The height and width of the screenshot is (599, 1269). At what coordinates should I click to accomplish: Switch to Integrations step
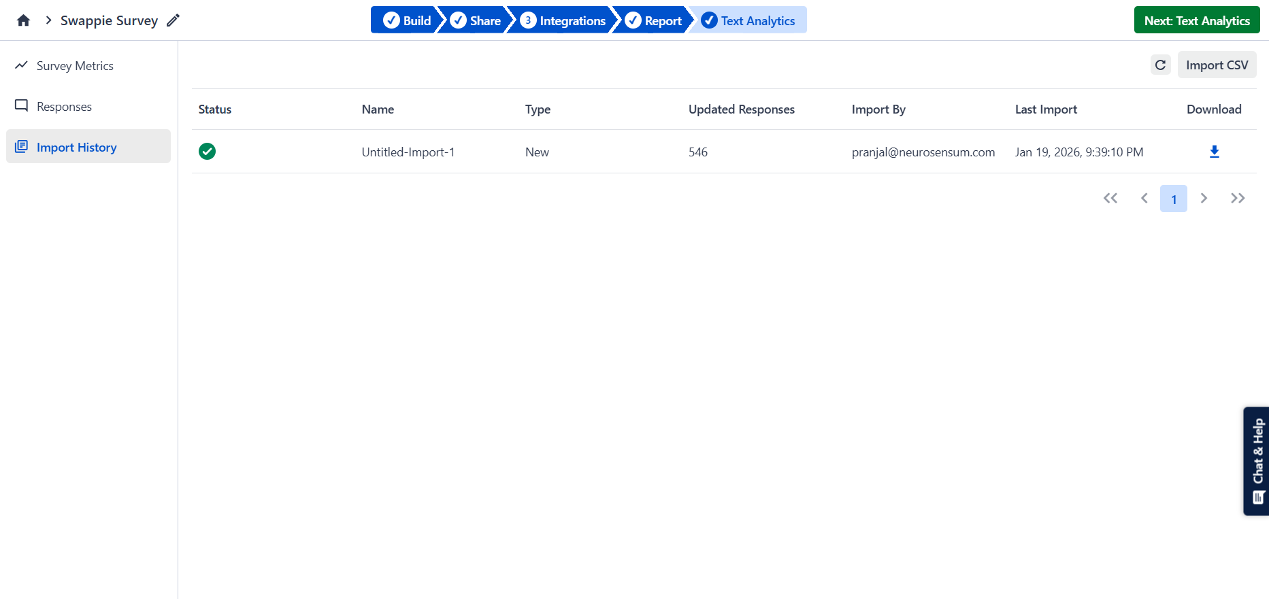[x=563, y=20]
